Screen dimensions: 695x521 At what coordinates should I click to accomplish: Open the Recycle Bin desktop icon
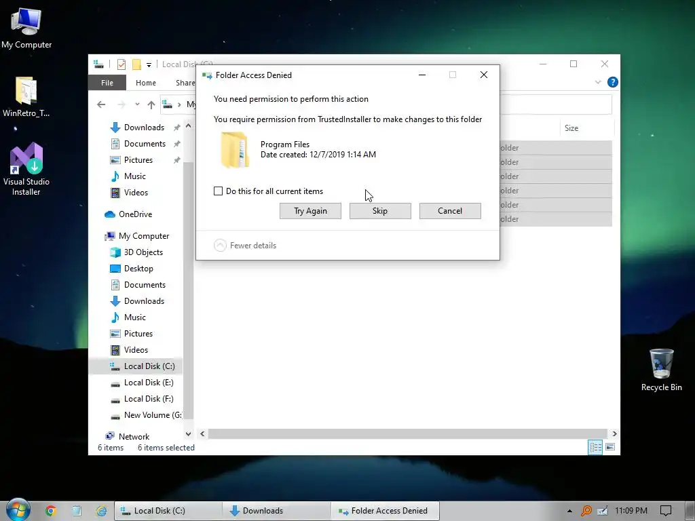(661, 370)
